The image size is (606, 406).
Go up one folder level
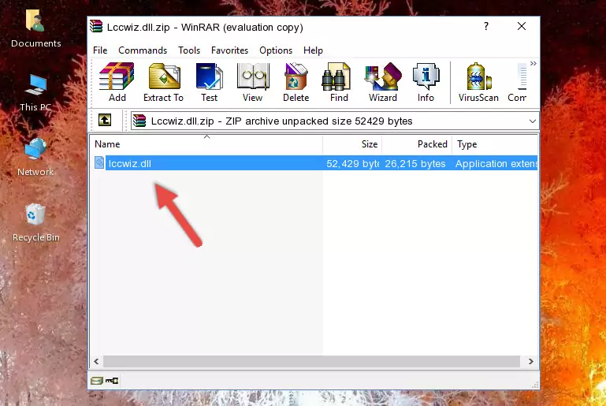click(x=105, y=121)
